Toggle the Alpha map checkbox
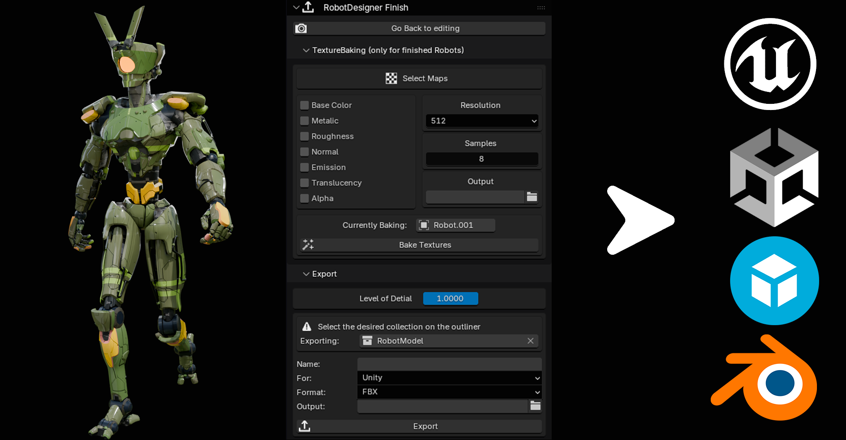The height and width of the screenshot is (440, 846). click(304, 198)
